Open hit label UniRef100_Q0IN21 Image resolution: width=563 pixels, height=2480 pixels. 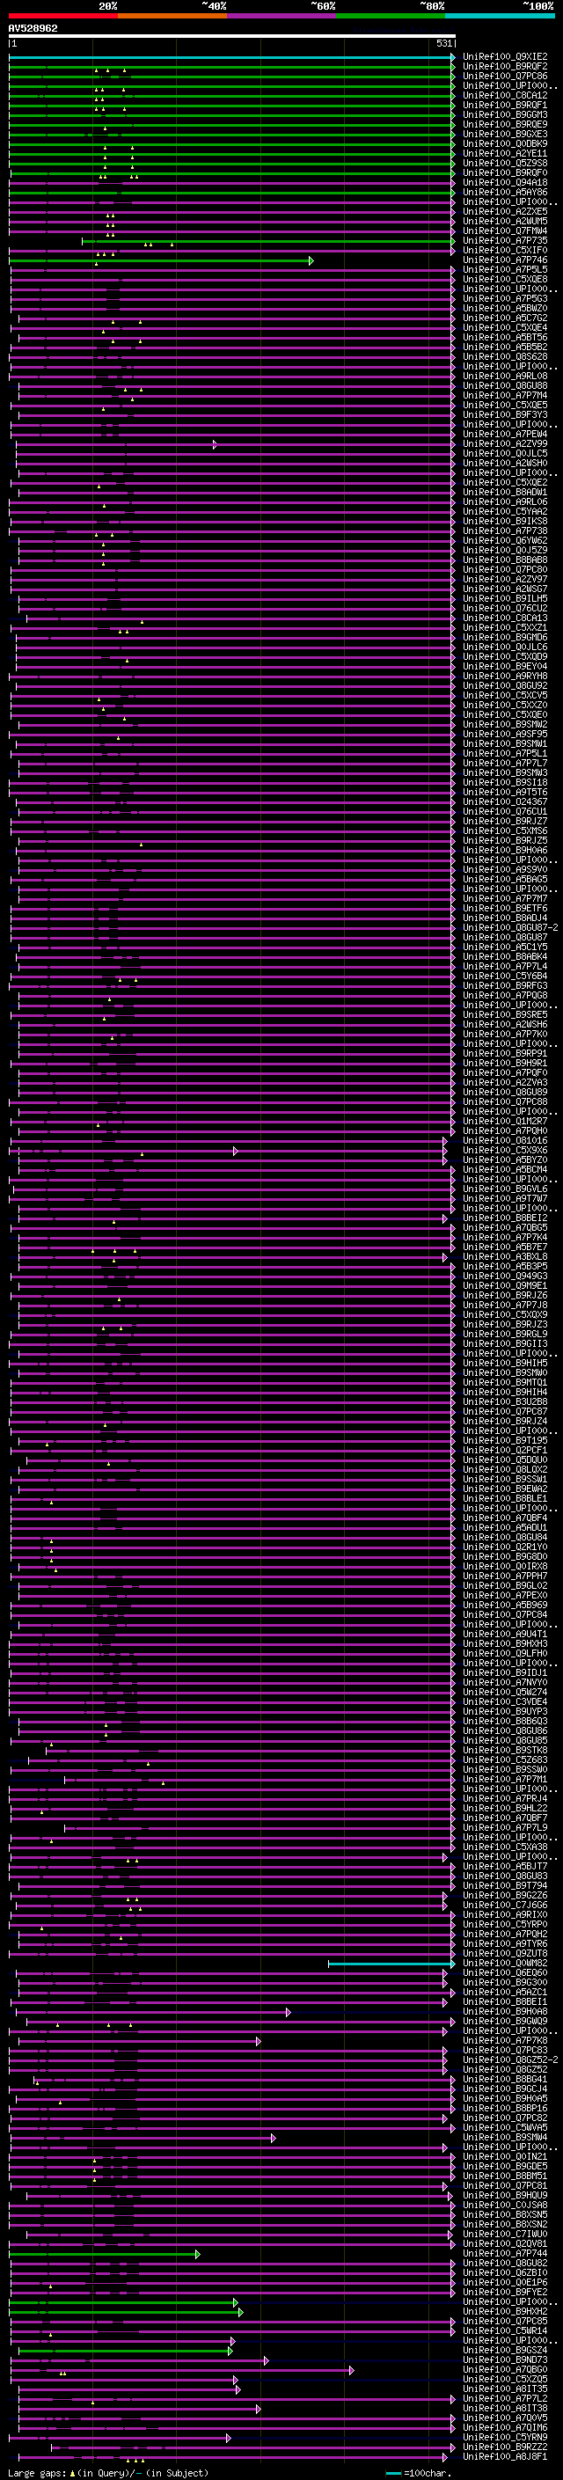(x=505, y=2156)
